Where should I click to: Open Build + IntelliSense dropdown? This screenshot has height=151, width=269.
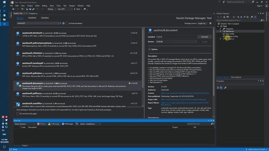coord(90,124)
